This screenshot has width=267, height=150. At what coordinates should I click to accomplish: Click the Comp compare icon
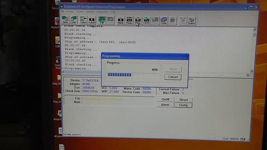[x=164, y=21]
